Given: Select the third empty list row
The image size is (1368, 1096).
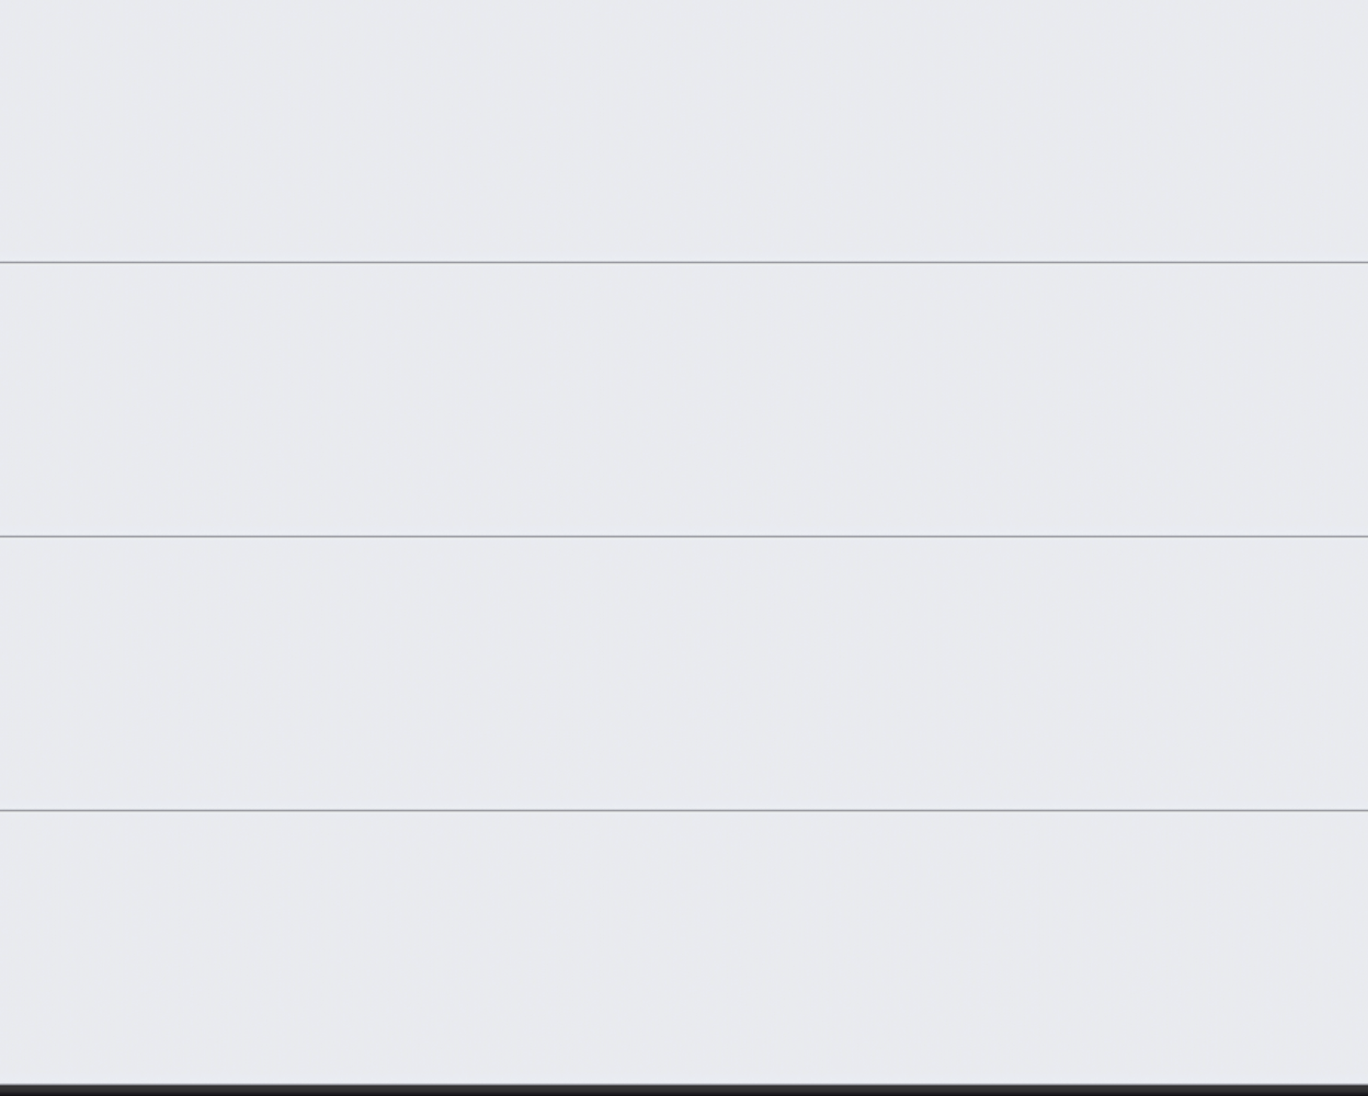Looking at the screenshot, I should (x=684, y=673).
